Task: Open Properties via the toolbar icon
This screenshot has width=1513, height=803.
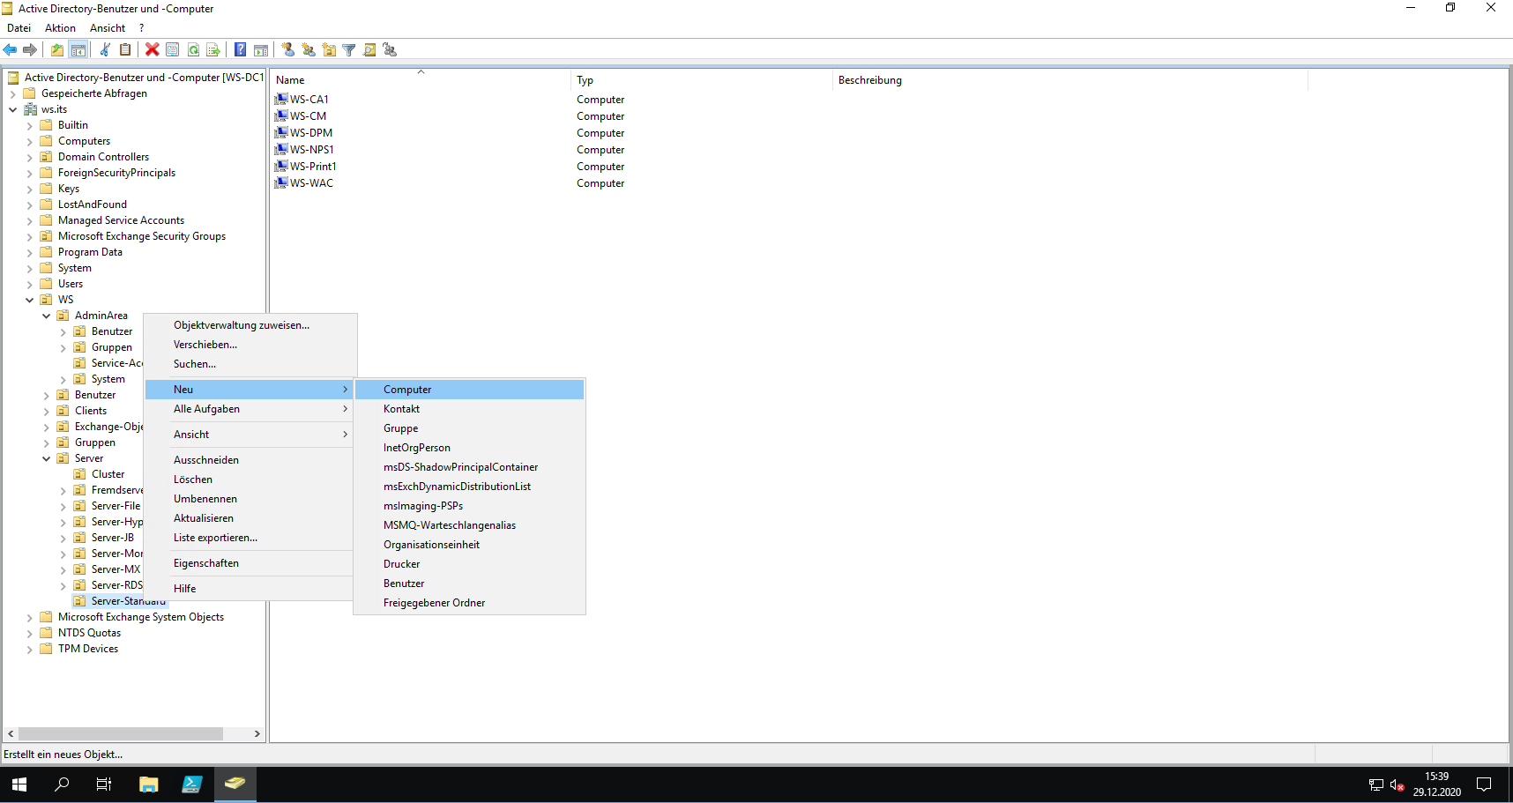Action: pyautogui.click(x=173, y=50)
